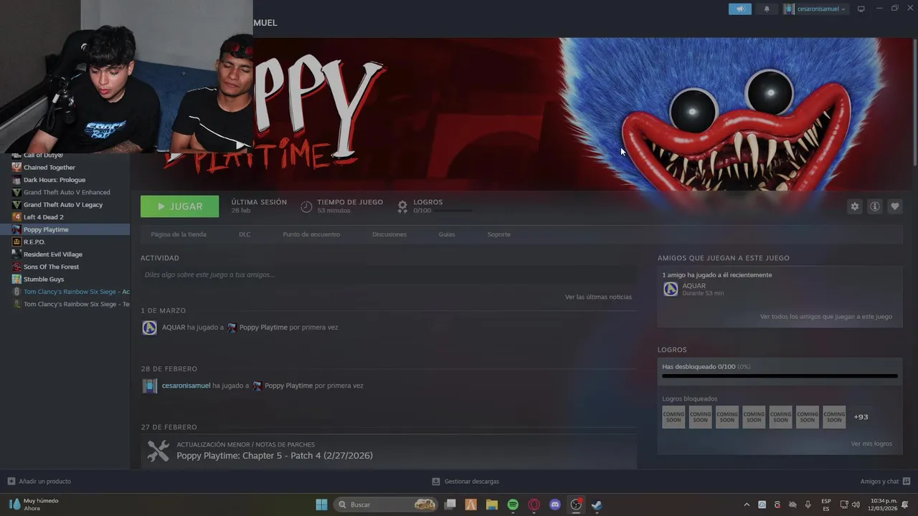Open OBS Studio from the taskbar
918x516 pixels.
pyautogui.click(x=576, y=505)
